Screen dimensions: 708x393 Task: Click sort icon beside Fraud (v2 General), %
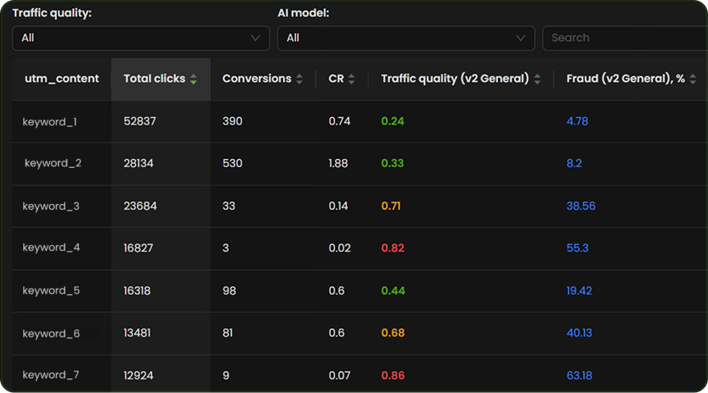pos(693,79)
